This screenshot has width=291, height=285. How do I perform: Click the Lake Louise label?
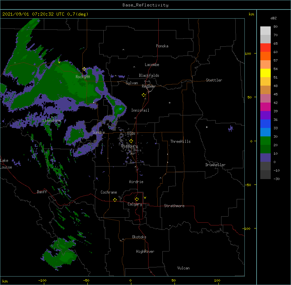pyautogui.click(x=6, y=164)
